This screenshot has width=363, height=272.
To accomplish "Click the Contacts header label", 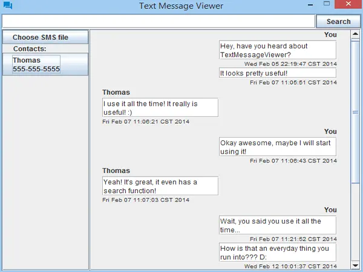I will (30, 48).
